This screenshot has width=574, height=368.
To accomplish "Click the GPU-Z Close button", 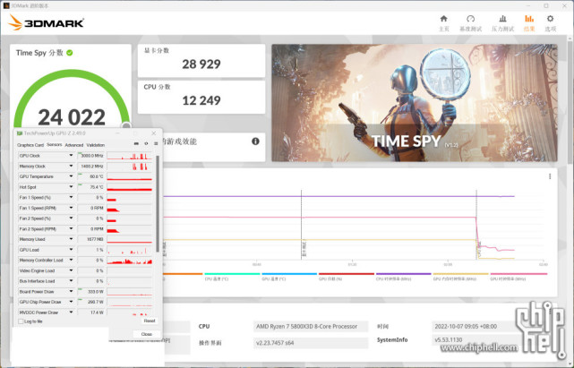I will click(147, 334).
